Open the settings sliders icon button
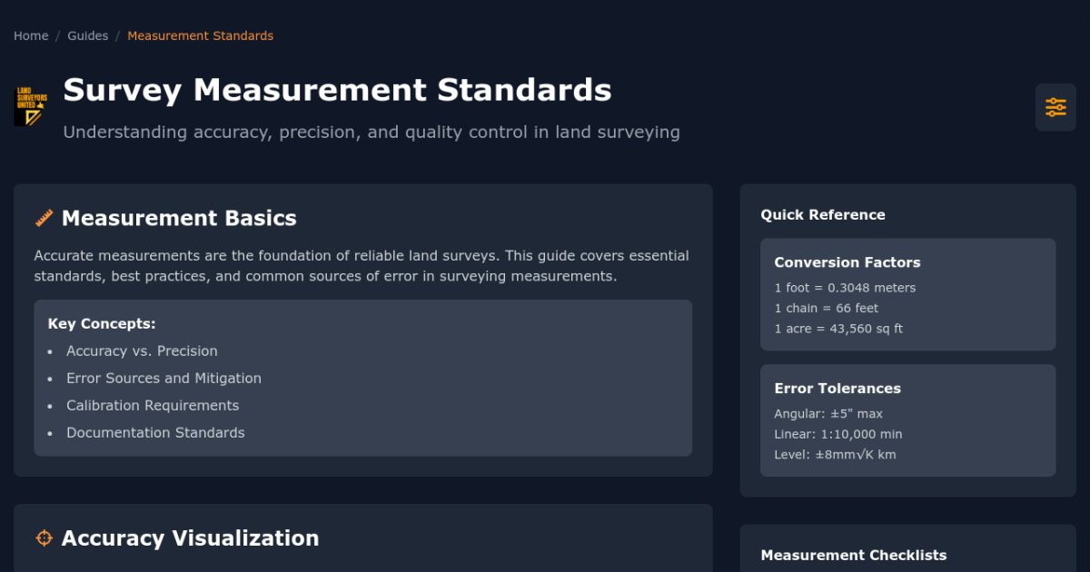 click(1055, 107)
